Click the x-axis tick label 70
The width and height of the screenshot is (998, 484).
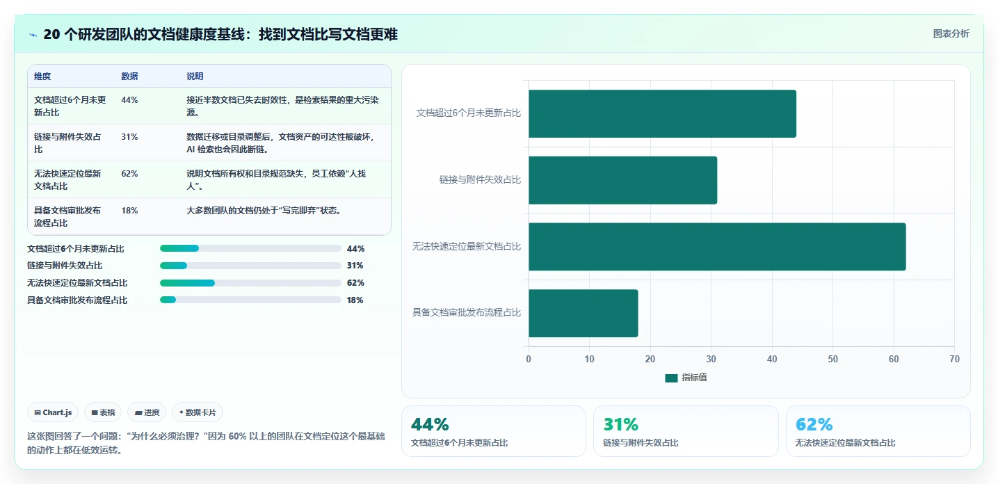[x=954, y=360]
